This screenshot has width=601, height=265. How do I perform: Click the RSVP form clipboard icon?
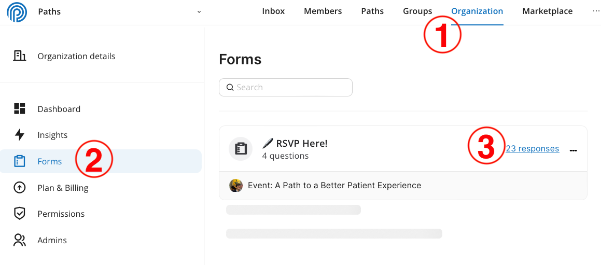(x=241, y=148)
